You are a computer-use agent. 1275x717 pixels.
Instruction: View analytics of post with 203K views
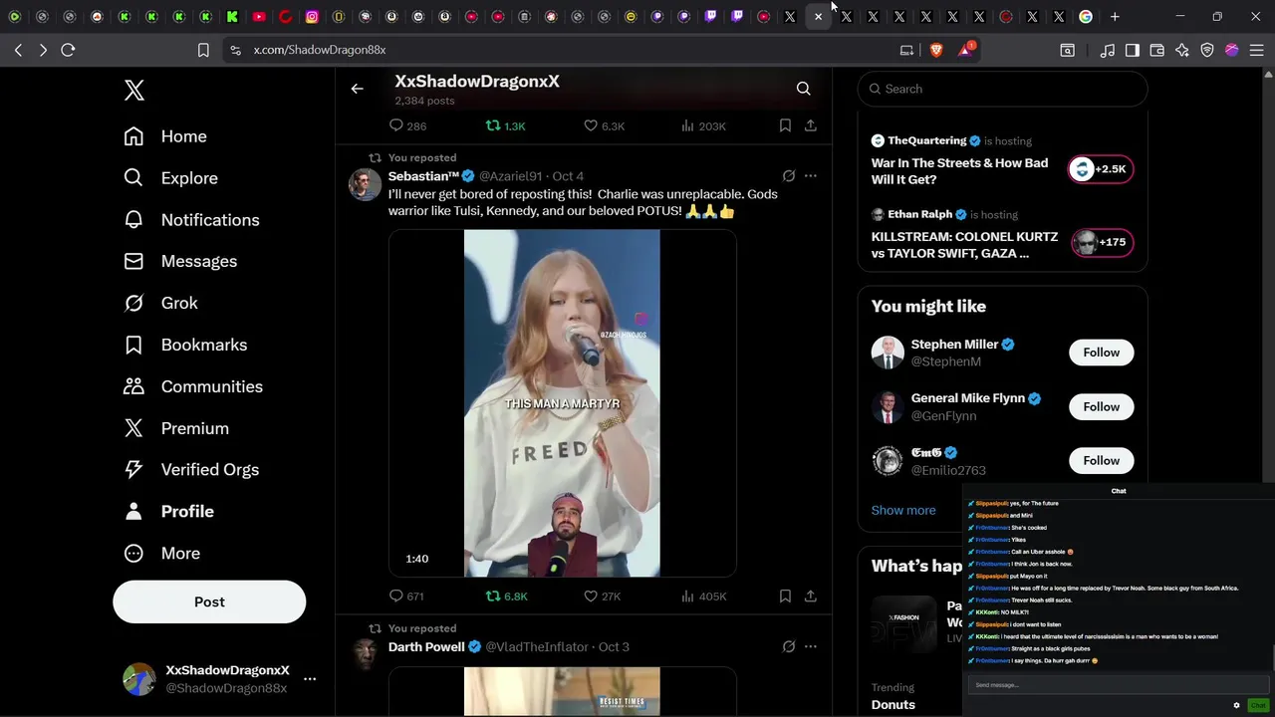[703, 125]
